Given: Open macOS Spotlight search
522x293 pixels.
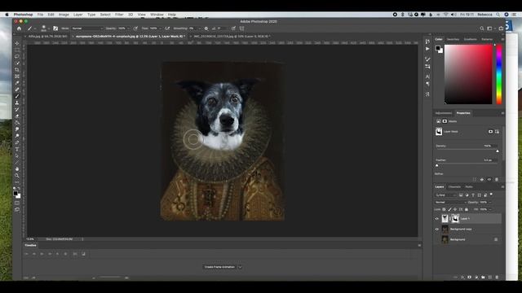Looking at the screenshot, I should (x=498, y=15).
